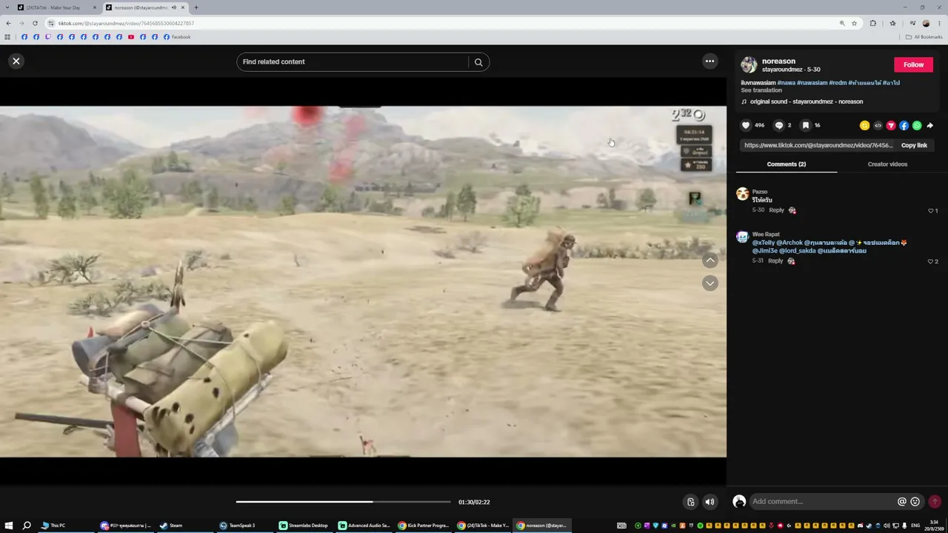Open the three-dot more options menu
This screenshot has height=533, width=948.
710,61
